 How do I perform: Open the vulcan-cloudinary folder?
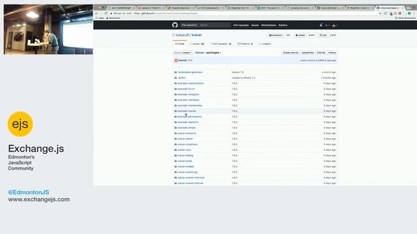click(188, 144)
